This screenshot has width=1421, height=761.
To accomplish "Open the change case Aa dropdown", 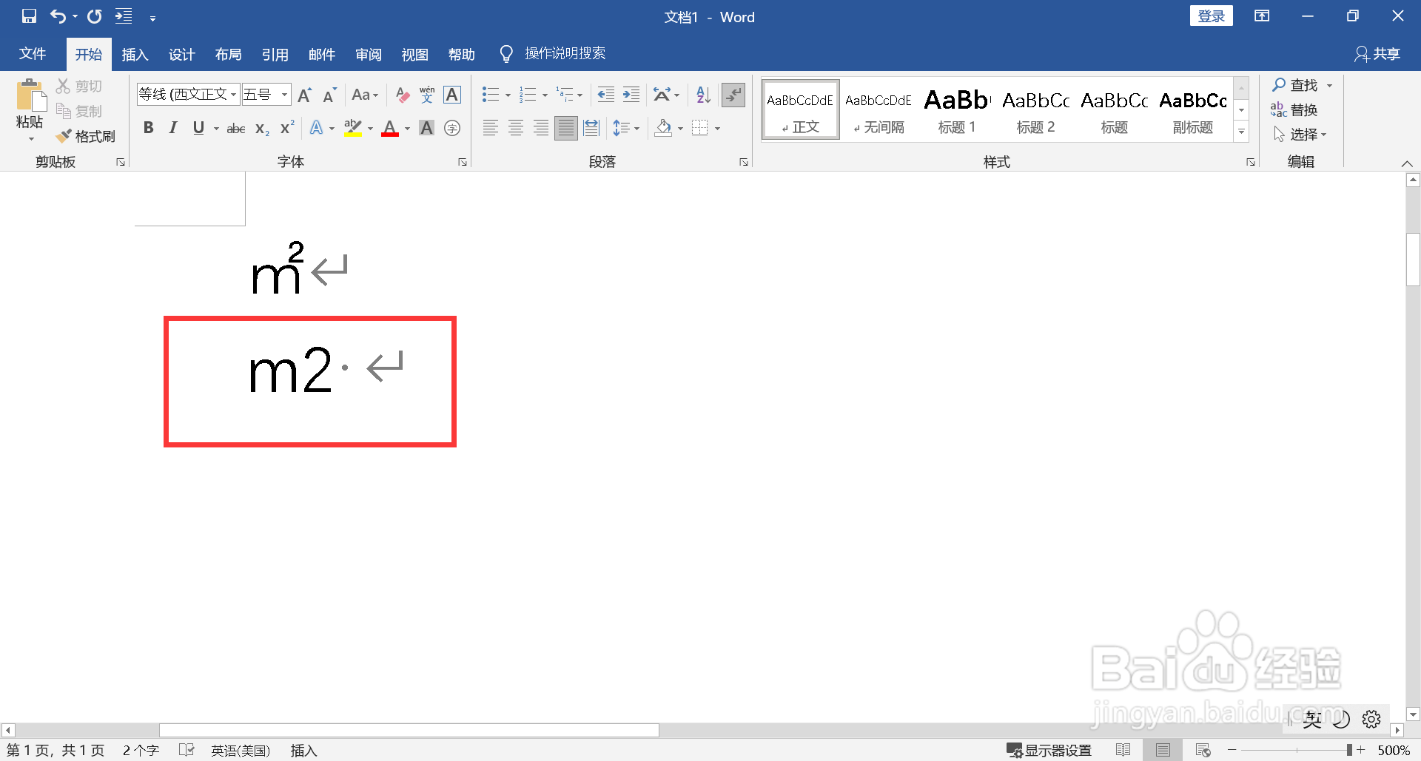I will tap(365, 95).
